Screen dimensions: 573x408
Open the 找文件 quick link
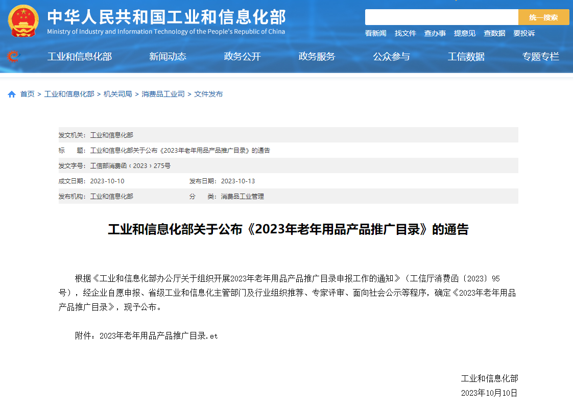click(x=405, y=33)
